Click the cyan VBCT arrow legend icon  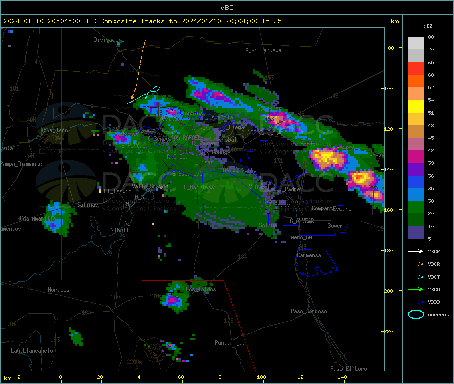pos(416,277)
